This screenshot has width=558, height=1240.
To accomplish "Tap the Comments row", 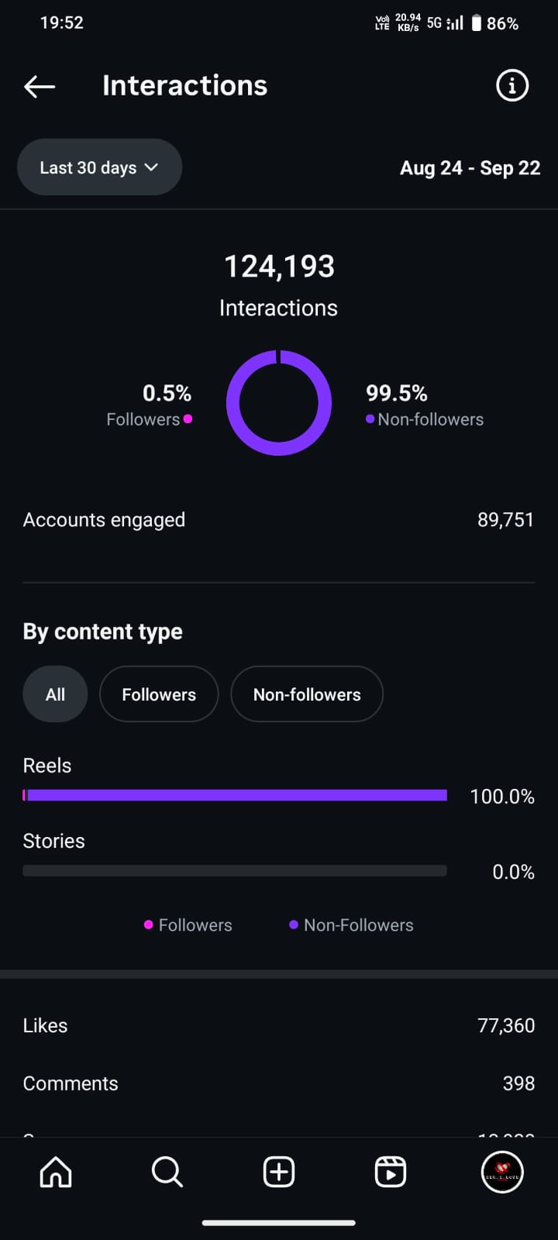I will 279,1083.
